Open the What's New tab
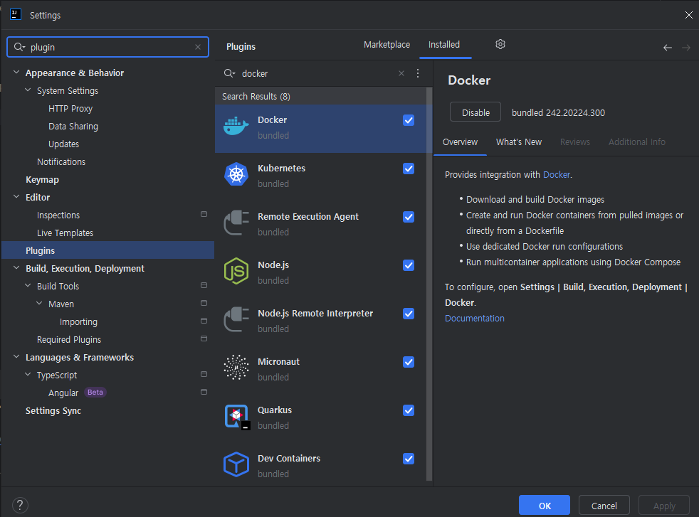This screenshot has height=517, width=699. 519,142
